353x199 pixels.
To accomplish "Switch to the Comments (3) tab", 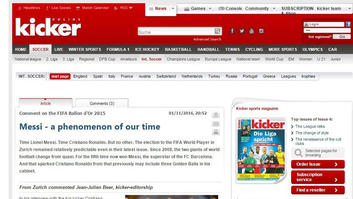I will [x=102, y=103].
